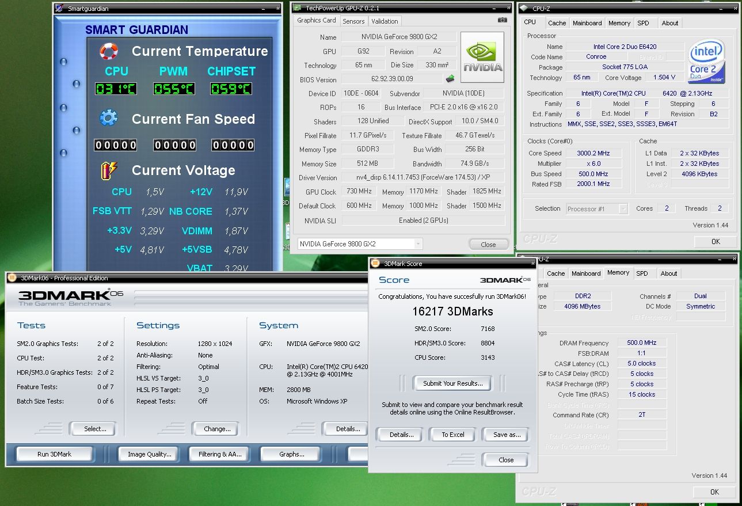Open the Mainboard tab in top CPU-Z window
This screenshot has width=742, height=506.
click(x=587, y=23)
